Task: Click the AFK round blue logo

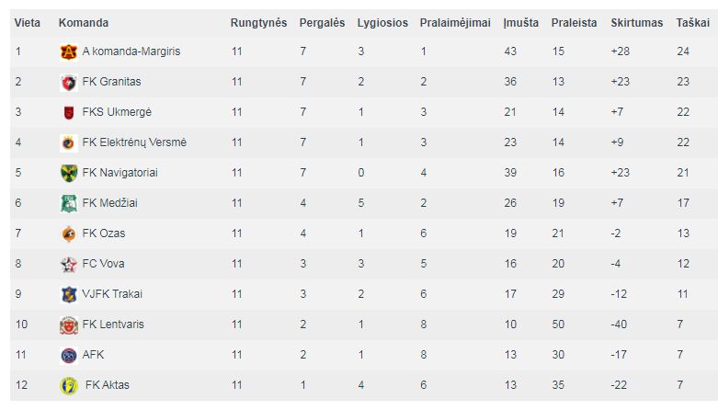Action: point(69,355)
